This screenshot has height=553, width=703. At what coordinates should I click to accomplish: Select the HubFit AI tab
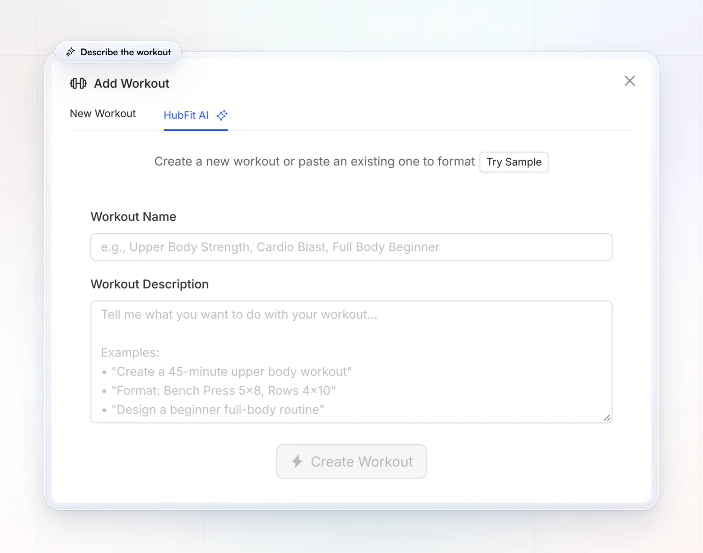(x=195, y=115)
